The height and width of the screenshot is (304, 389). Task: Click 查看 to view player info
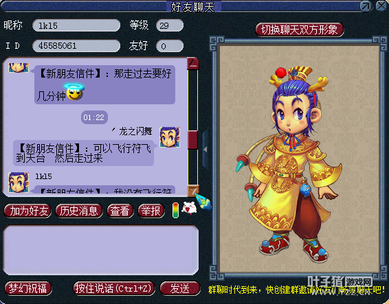pos(120,211)
